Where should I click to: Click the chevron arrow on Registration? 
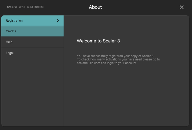tap(58, 20)
